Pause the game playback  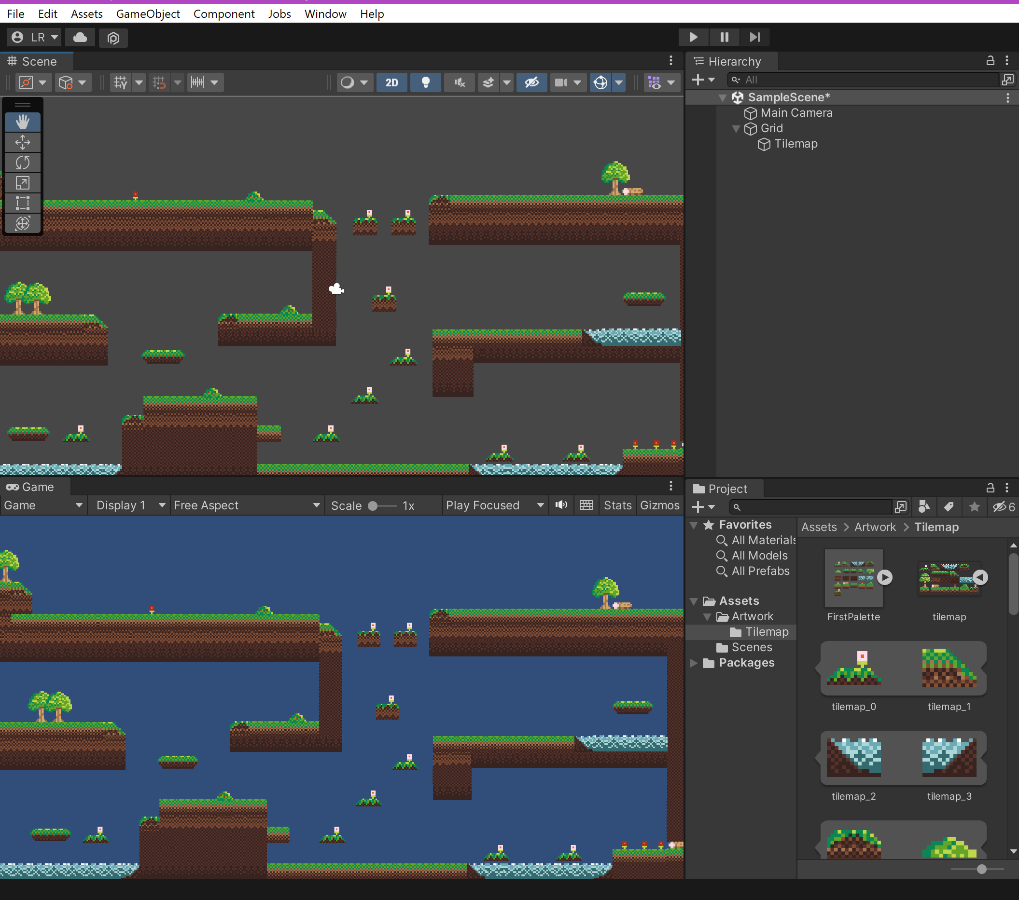coord(724,37)
